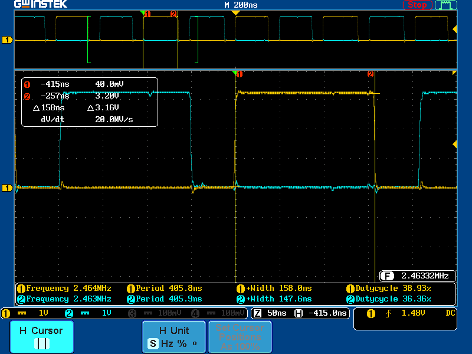Click the DC trigger coupling label
Image resolution: width=472 pixels, height=354 pixels.
[x=450, y=313]
